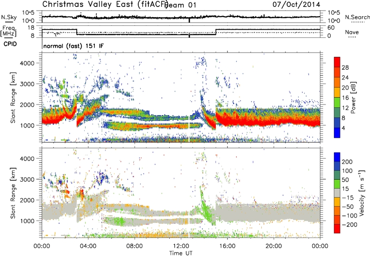Click the CPID label
This screenshot has height=256, width=370.
click(x=10, y=44)
